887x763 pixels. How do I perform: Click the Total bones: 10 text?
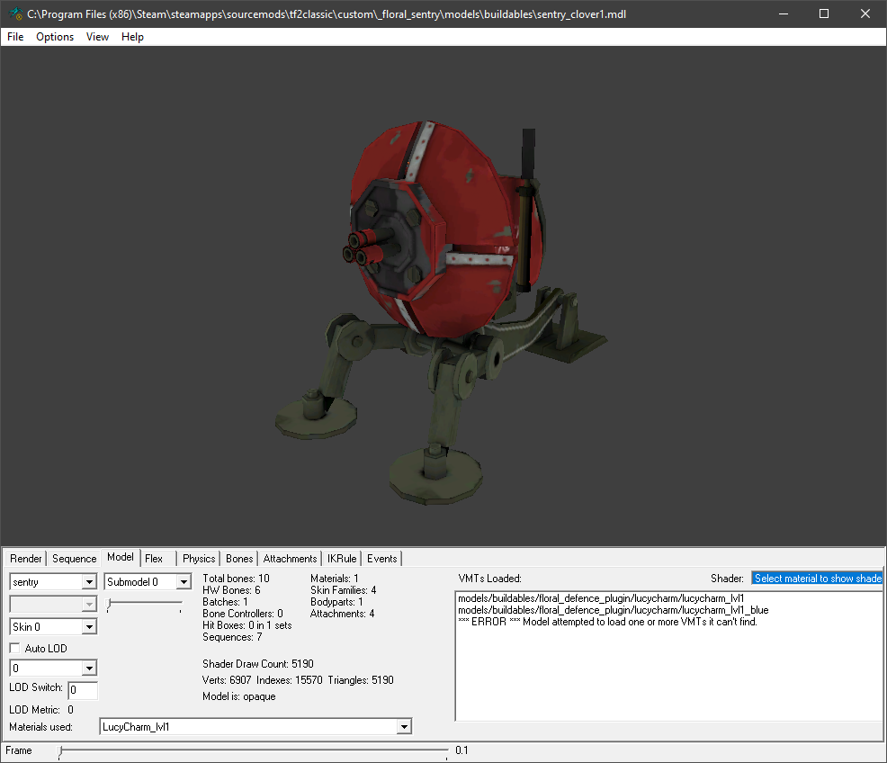tap(236, 579)
